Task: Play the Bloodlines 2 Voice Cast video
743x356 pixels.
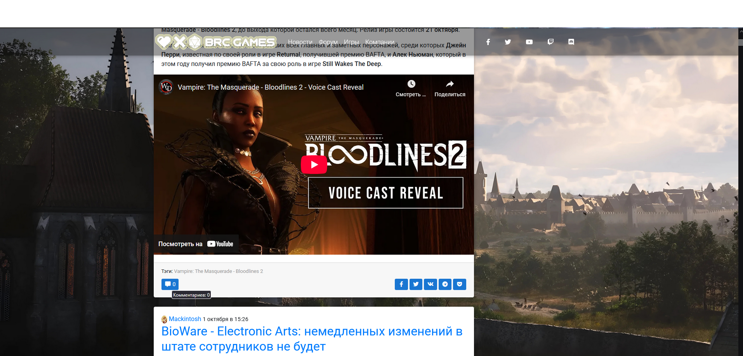Action: point(314,165)
